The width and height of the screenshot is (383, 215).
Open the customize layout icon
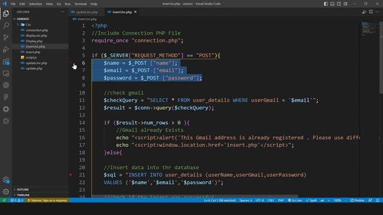[x=345, y=4]
